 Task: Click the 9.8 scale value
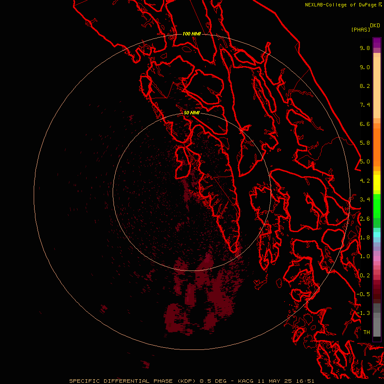click(x=365, y=48)
